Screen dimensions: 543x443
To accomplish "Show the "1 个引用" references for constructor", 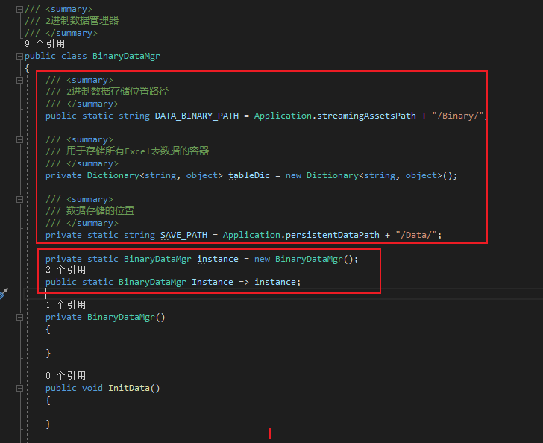I will point(65,305).
